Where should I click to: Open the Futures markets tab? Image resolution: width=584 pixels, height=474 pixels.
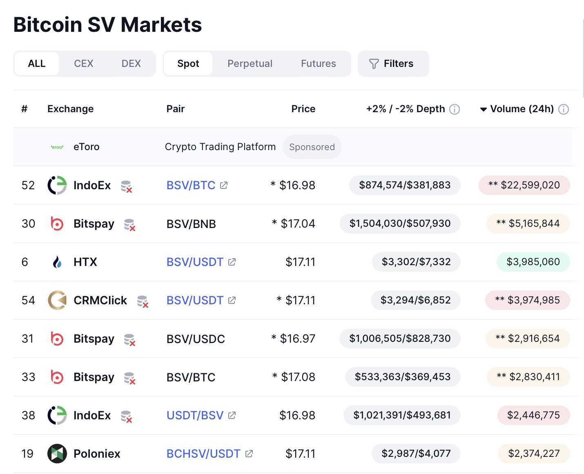[x=319, y=64]
